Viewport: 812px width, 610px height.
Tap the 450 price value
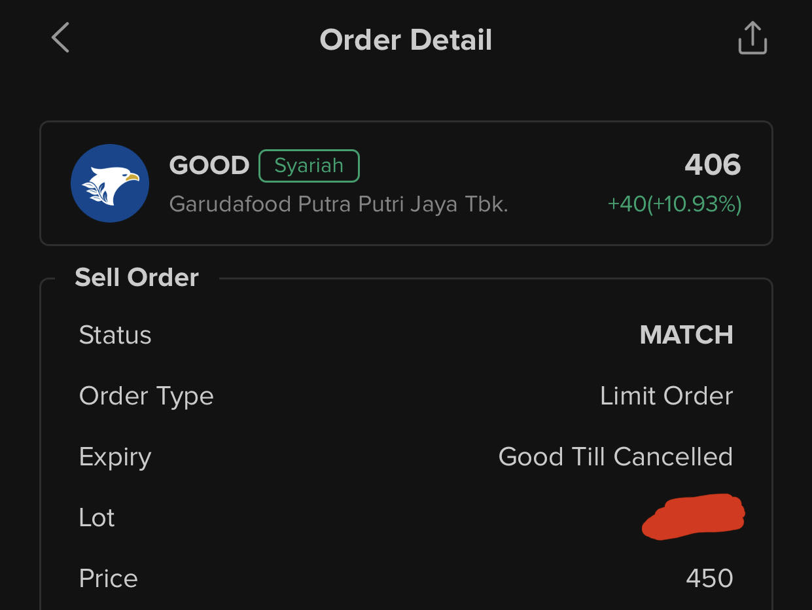pos(709,579)
